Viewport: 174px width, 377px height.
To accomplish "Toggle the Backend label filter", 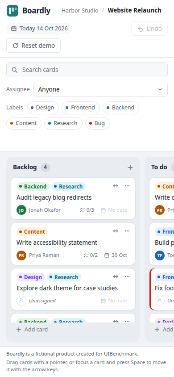I will click(x=121, y=108).
